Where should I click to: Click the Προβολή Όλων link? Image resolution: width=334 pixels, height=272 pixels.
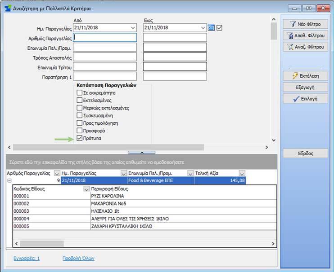pyautogui.click(x=78, y=259)
